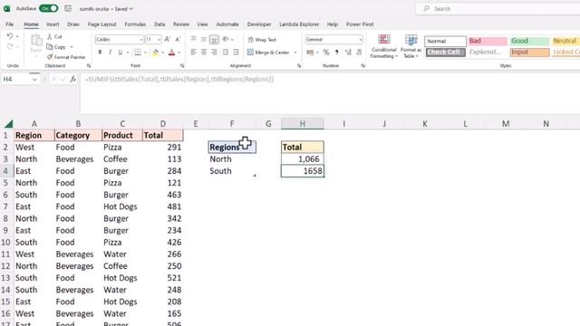580x326 pixels.
Task: Toggle Italic formatting
Action: pos(110,53)
